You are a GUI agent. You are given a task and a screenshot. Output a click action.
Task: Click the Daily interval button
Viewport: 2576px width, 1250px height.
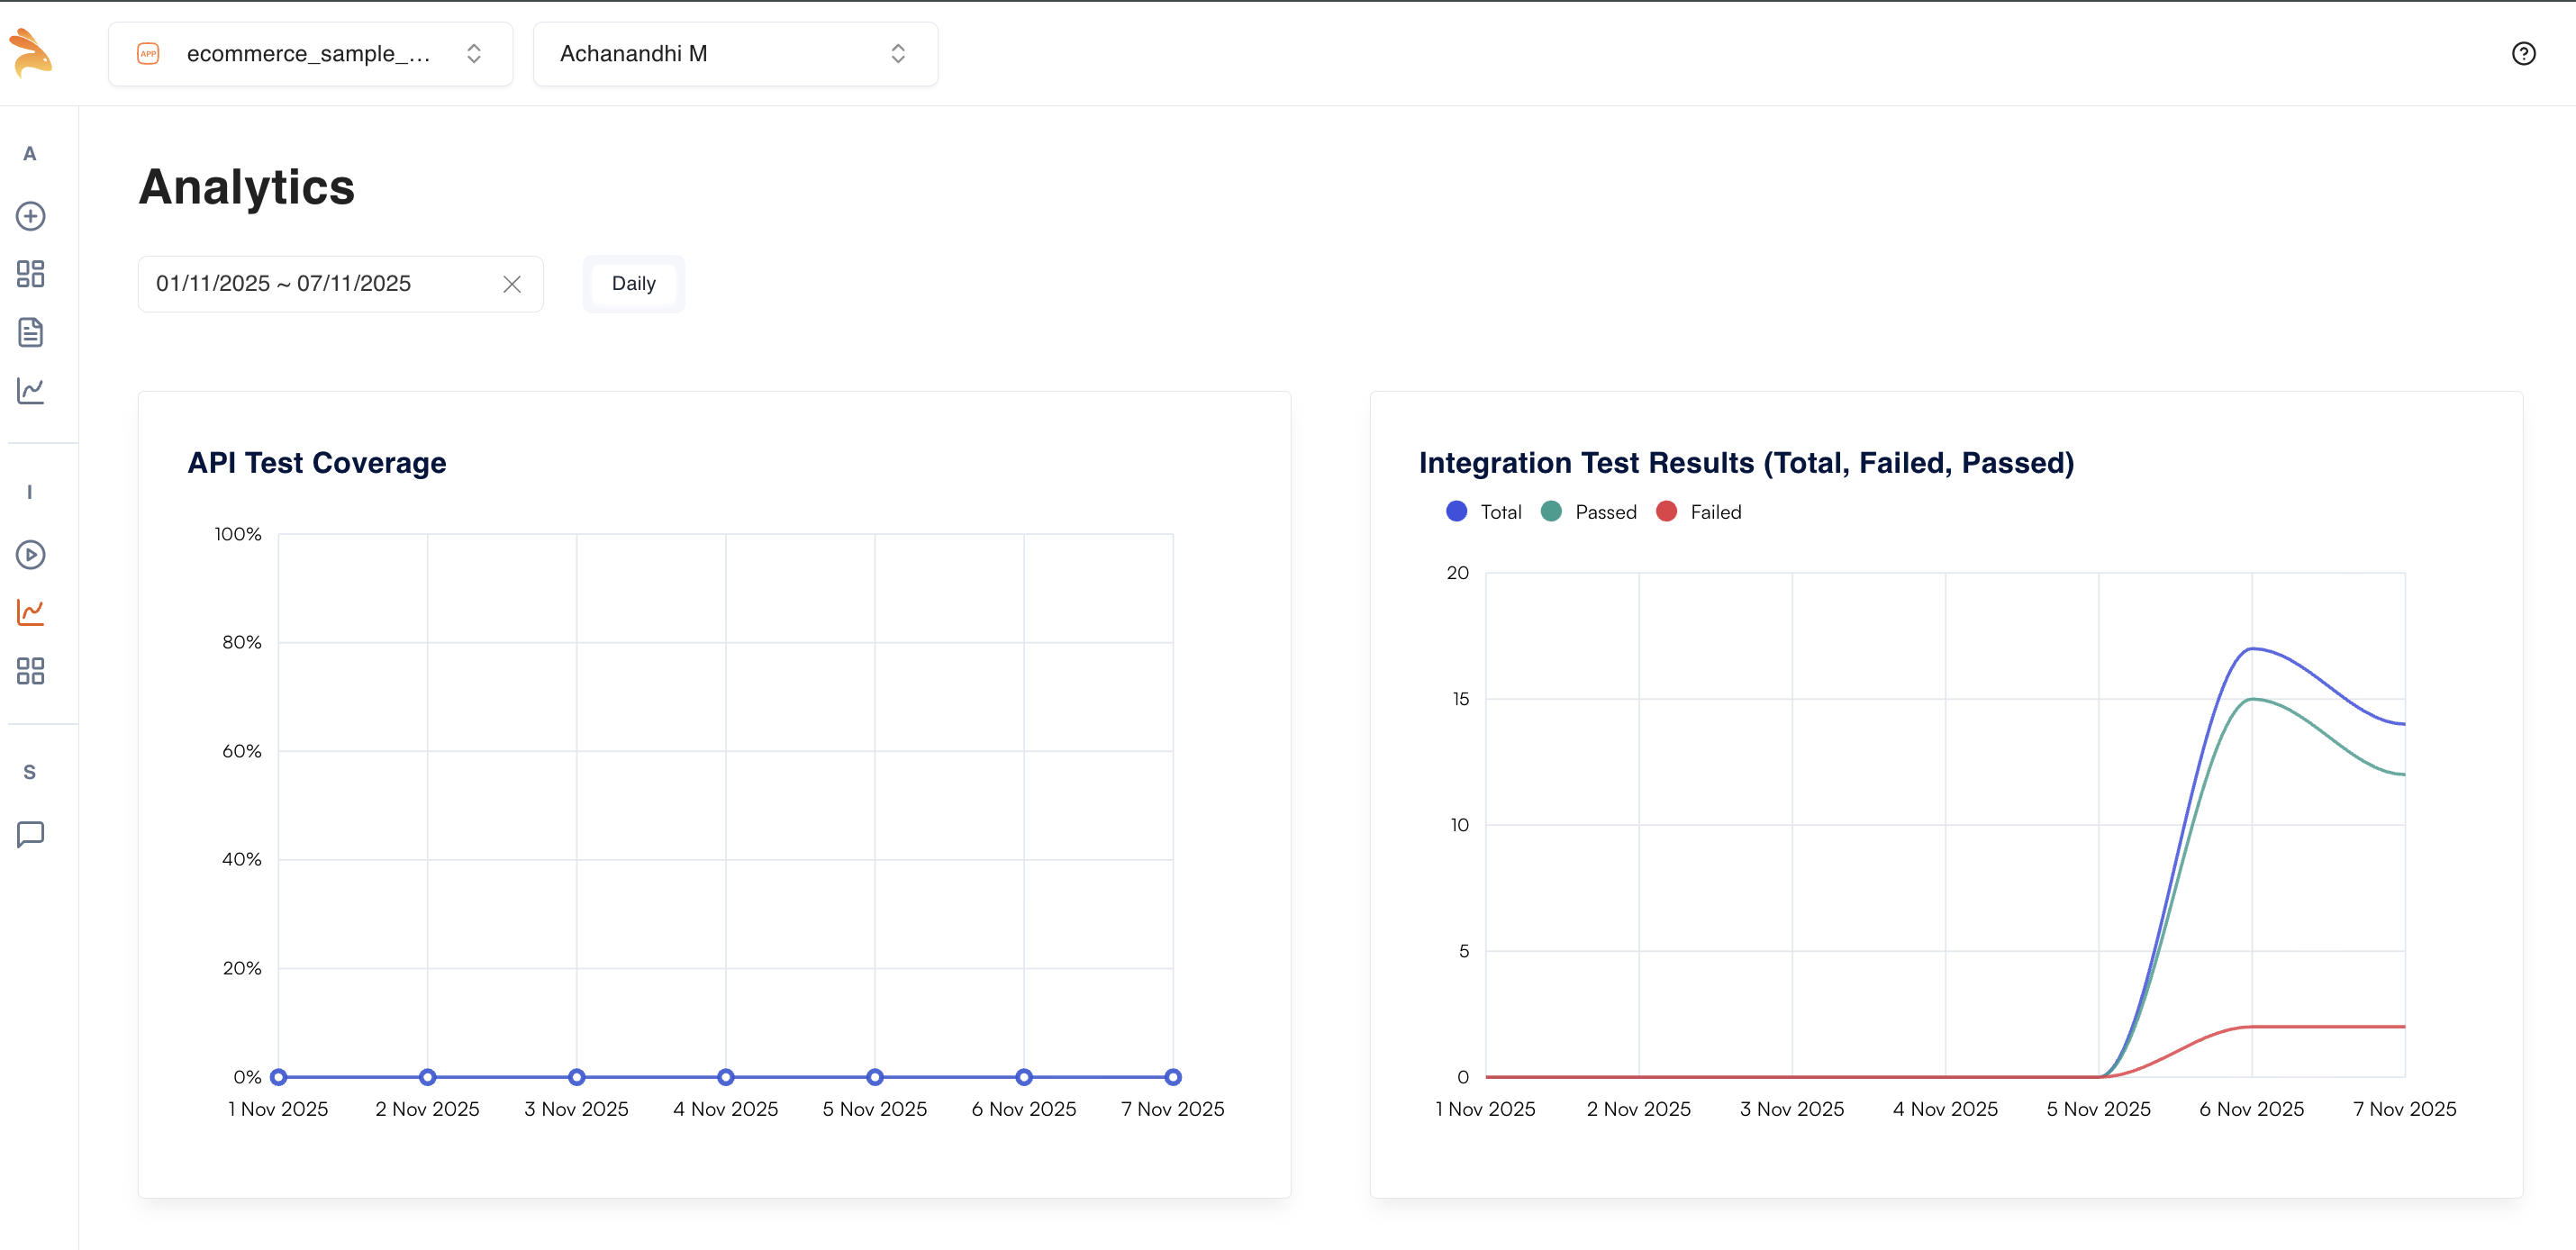point(633,283)
